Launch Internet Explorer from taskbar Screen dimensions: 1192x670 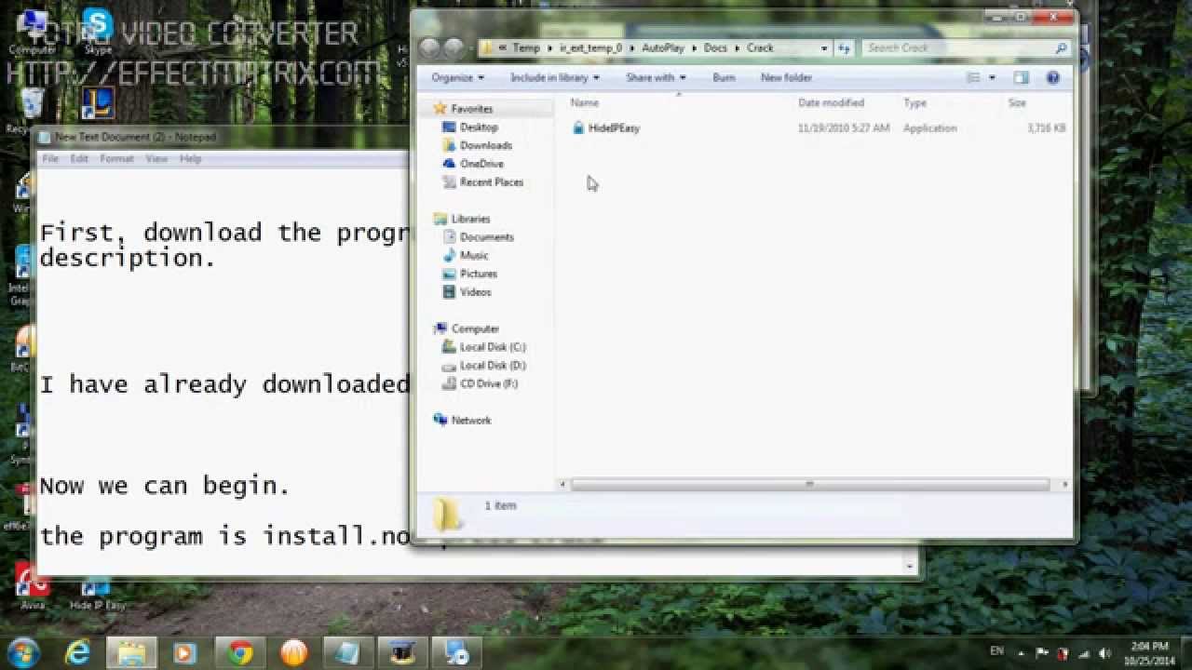[x=77, y=653]
